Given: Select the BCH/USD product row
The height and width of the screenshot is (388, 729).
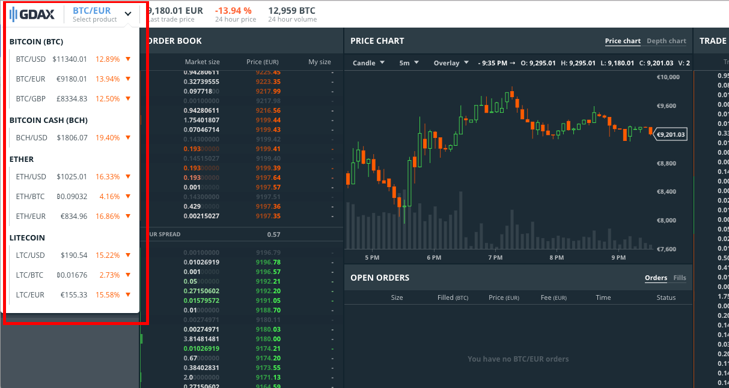Looking at the screenshot, I should tap(73, 138).
